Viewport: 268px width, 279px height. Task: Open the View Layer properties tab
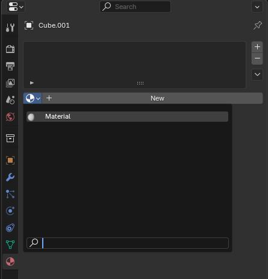tap(10, 83)
